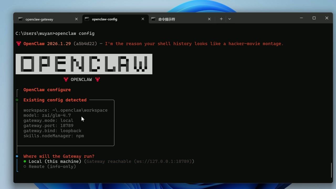The height and width of the screenshot is (189, 336).
Task: Click the model: zai/glm-4.7 config line
Action: coord(47,115)
